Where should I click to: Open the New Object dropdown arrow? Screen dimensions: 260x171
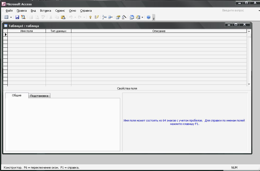coord(142,17)
